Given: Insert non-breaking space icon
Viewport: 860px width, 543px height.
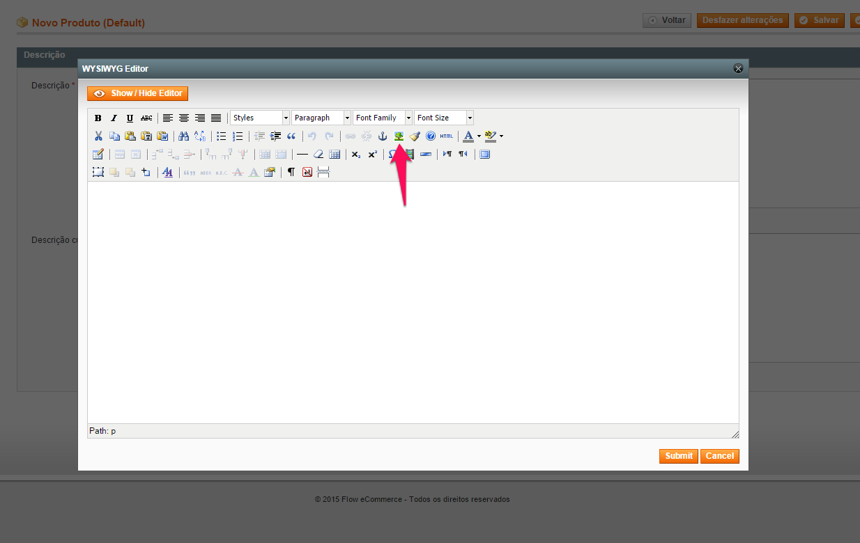Looking at the screenshot, I should 307,172.
